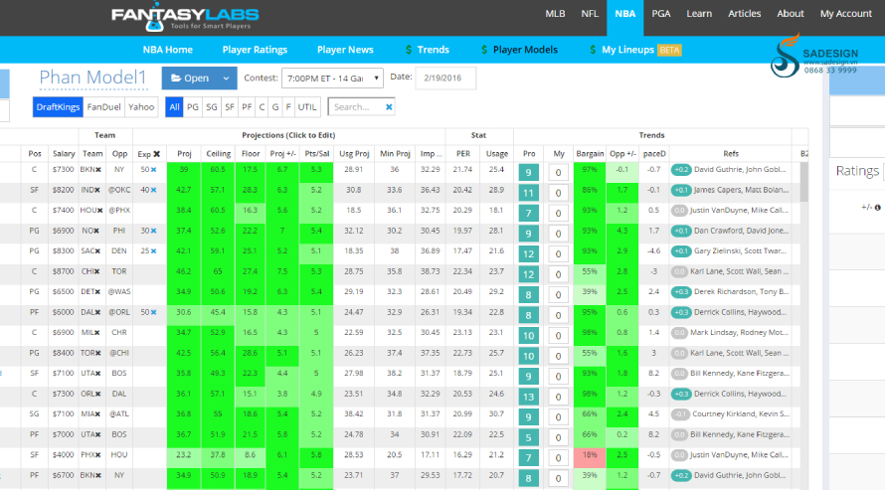
Task: Go to PGA in top navigation
Action: coord(661,14)
